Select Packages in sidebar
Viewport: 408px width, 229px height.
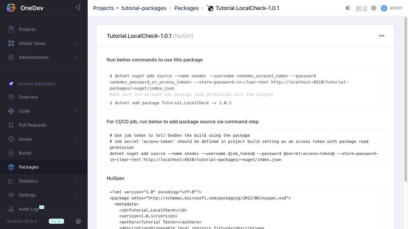click(44, 167)
